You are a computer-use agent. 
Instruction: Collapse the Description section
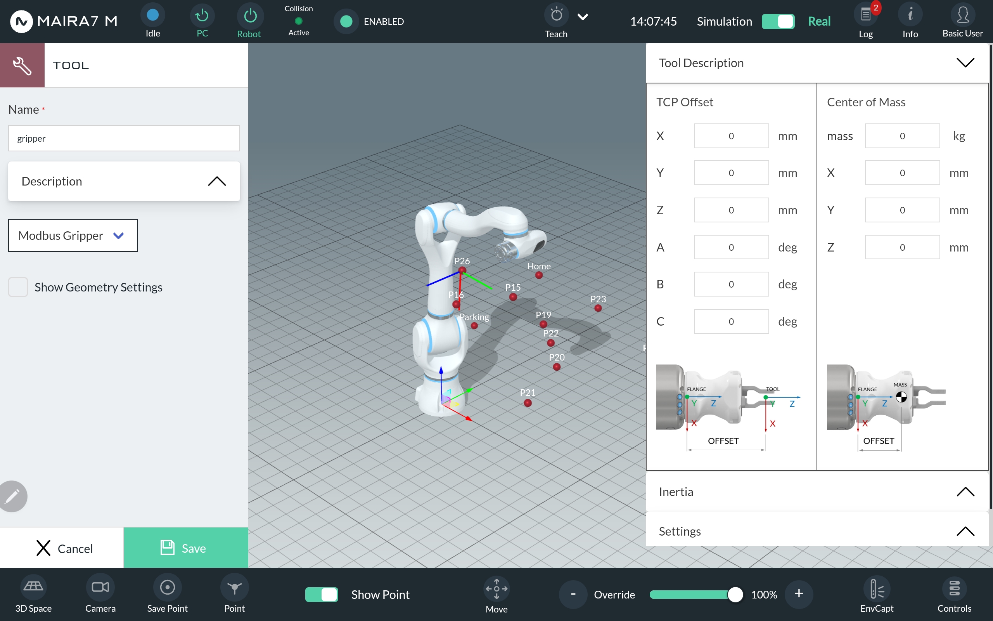124,181
